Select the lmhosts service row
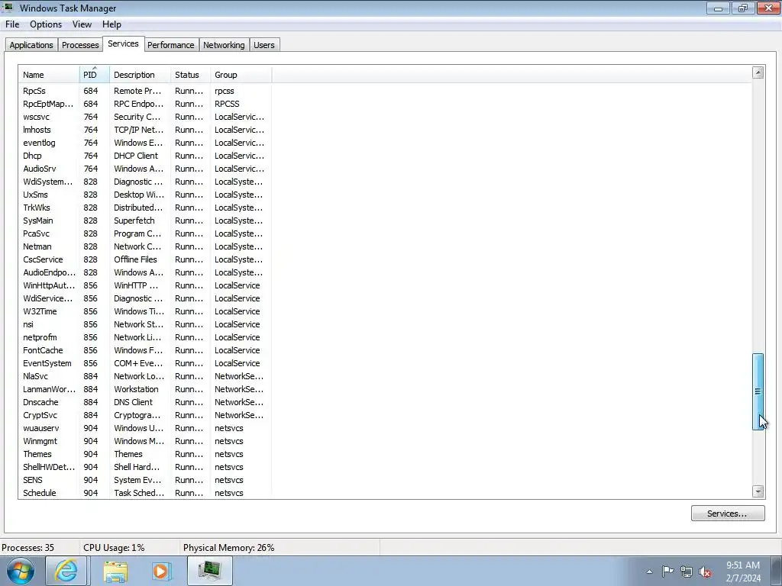Viewport: 782px width, 586px height. tap(145, 130)
